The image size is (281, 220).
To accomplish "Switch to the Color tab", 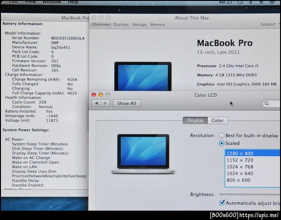I will 218,121.
